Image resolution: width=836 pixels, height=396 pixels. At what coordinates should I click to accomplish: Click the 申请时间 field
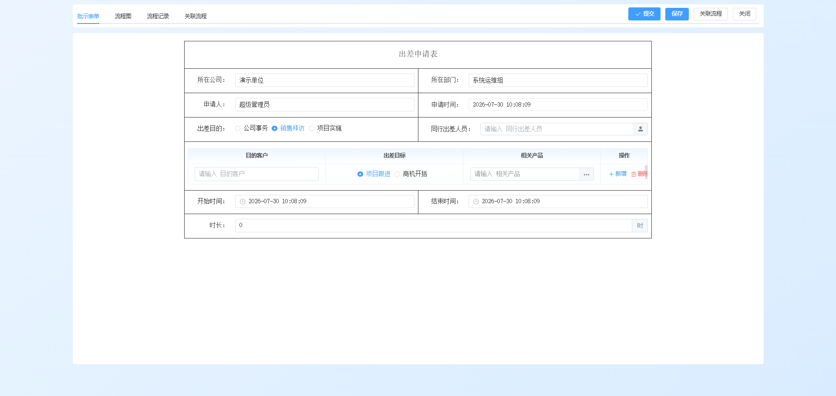click(x=558, y=105)
